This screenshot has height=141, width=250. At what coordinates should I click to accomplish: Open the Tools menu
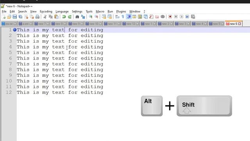[89, 11]
